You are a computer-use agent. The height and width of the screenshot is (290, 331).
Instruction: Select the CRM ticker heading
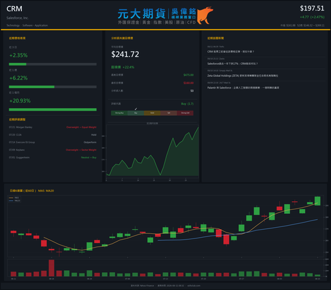point(15,9)
